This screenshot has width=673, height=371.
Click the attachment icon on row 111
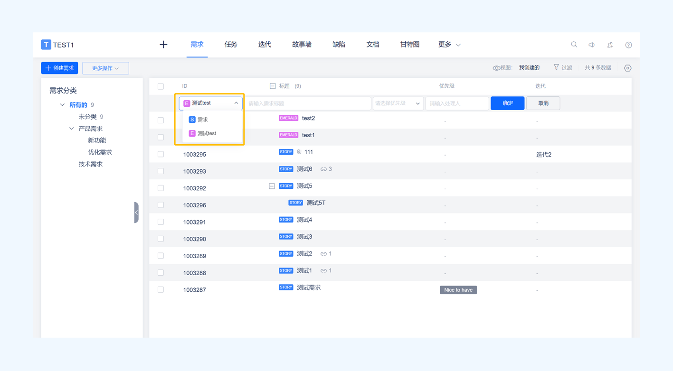(x=299, y=152)
